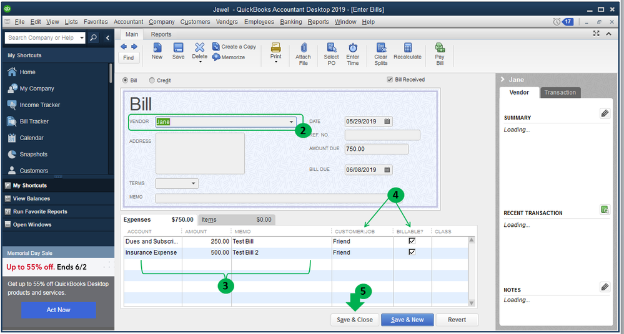Image resolution: width=624 pixels, height=334 pixels.
Task: Collapse the Jane vendor side panel
Action: tap(503, 79)
